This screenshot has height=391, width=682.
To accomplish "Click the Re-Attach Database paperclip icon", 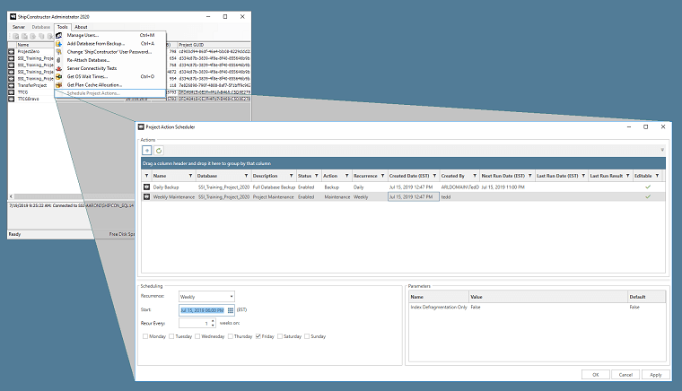I will pyautogui.click(x=58, y=60).
